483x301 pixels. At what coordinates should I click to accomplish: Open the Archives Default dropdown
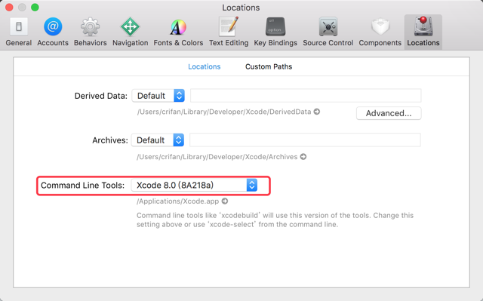point(158,140)
